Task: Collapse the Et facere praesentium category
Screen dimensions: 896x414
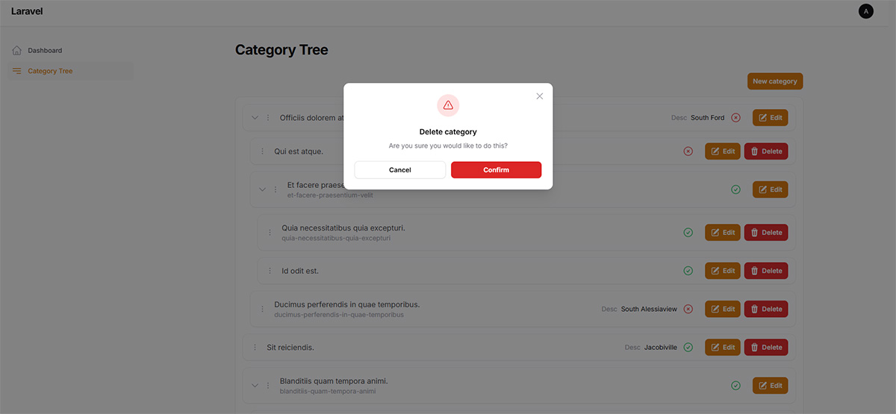Action: (x=262, y=189)
